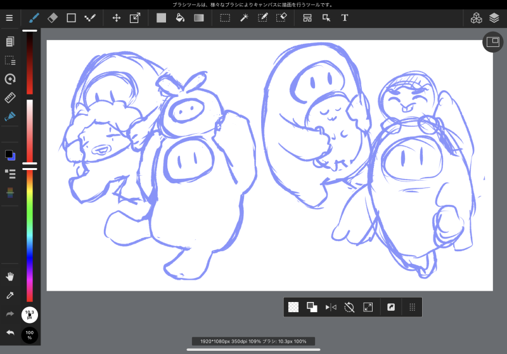The height and width of the screenshot is (354, 507).
Task: Tap the Redo arrow
Action: coord(10,314)
